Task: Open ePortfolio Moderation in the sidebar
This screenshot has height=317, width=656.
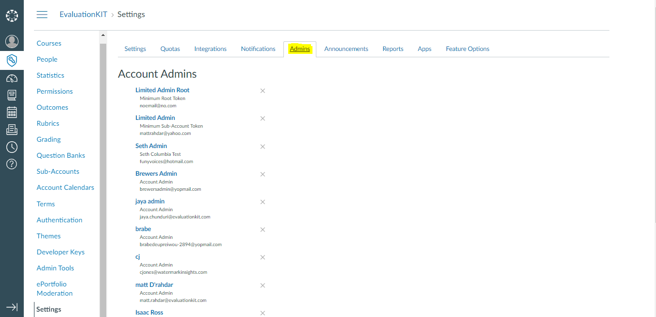Action: tap(55, 289)
